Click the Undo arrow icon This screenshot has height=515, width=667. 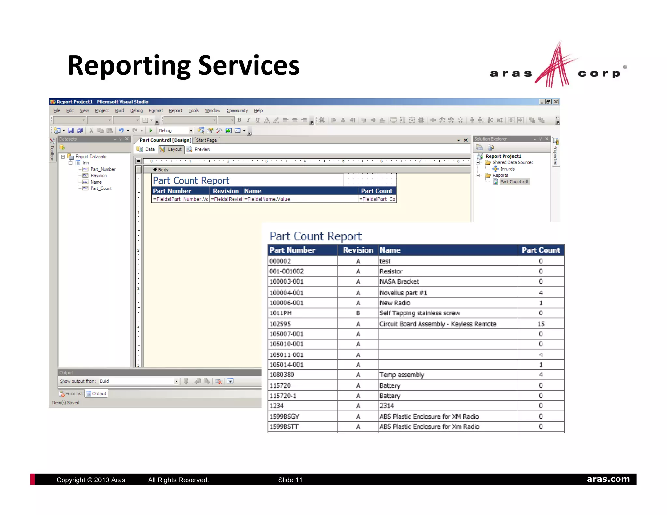[121, 131]
